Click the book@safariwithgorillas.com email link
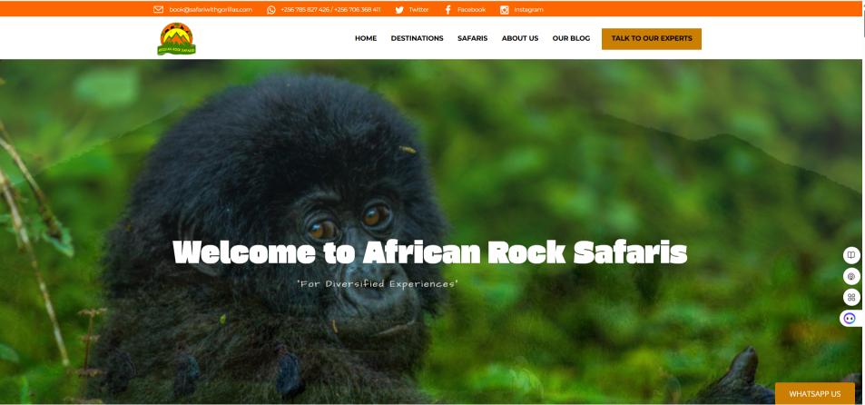Image resolution: width=865 pixels, height=405 pixels. (x=211, y=9)
